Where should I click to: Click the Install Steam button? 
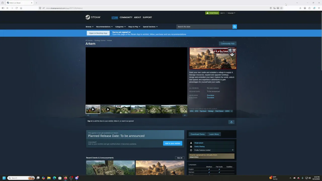[x=212, y=13]
